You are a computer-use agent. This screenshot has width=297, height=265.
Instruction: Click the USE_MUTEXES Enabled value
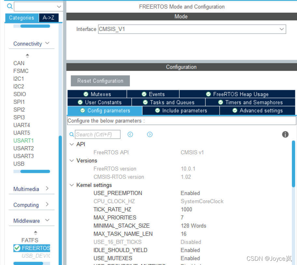(x=190, y=258)
